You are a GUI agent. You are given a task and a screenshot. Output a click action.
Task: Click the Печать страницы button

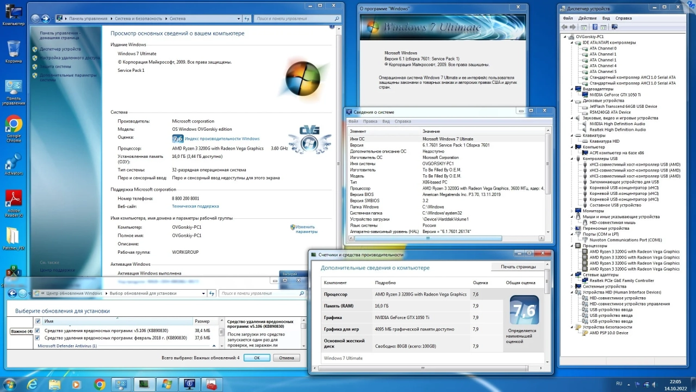click(518, 267)
